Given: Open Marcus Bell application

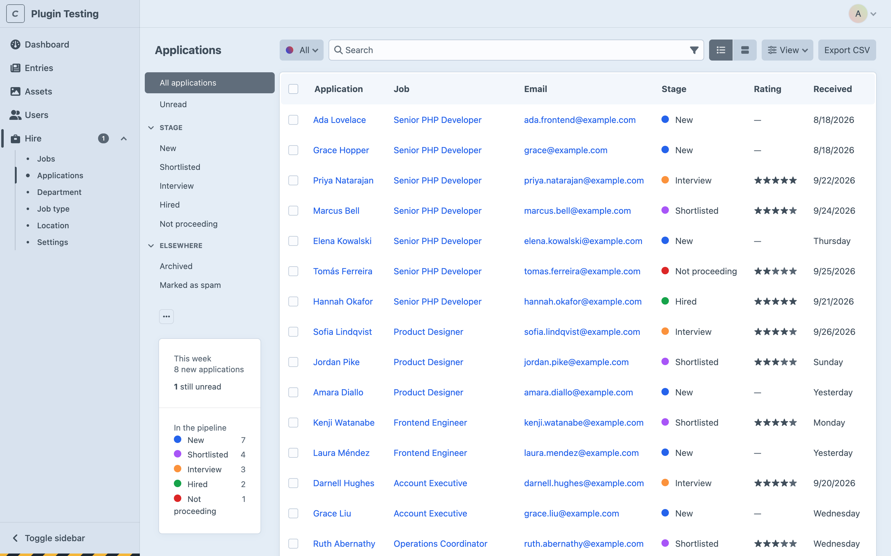Looking at the screenshot, I should click(336, 211).
